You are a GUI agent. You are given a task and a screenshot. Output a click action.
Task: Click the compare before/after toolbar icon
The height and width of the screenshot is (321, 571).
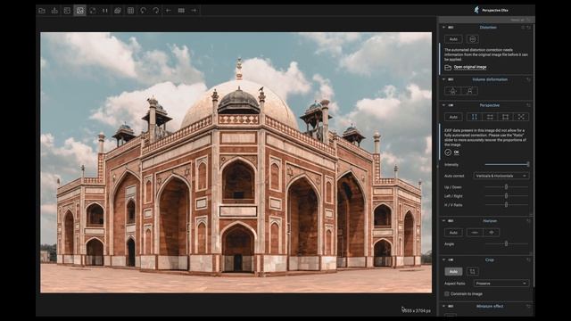pyautogui.click(x=93, y=11)
